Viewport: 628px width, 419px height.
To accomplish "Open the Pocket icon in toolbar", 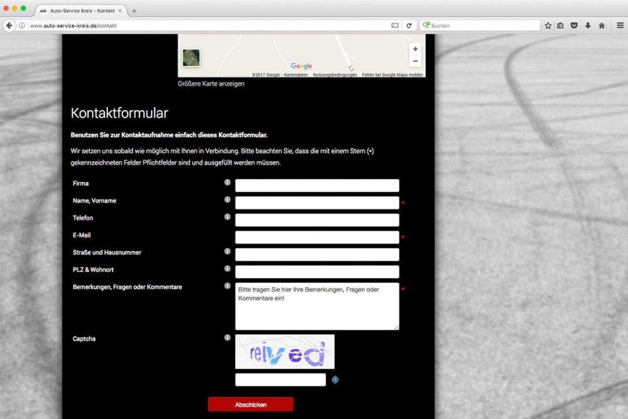I will point(574,26).
